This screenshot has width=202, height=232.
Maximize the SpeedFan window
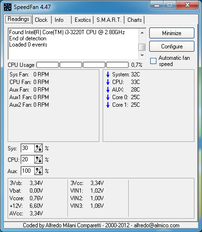click(170, 5)
